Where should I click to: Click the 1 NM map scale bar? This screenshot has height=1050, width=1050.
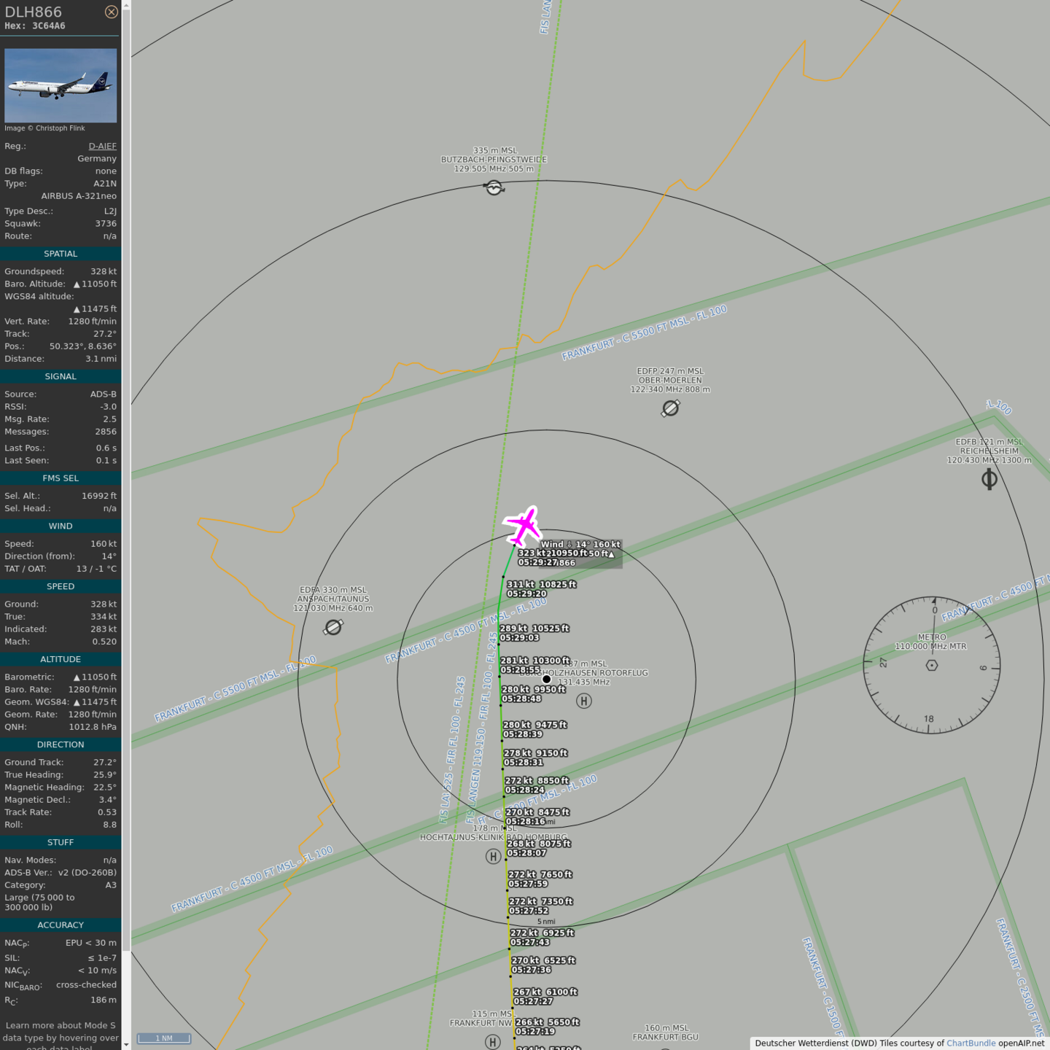click(164, 1038)
